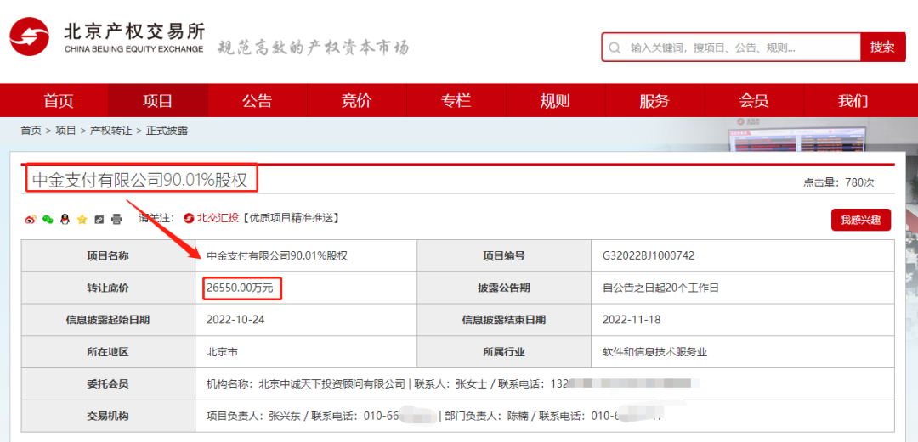Click 首页 in the breadcrumb
This screenshot has height=442, width=918.
coord(31,131)
